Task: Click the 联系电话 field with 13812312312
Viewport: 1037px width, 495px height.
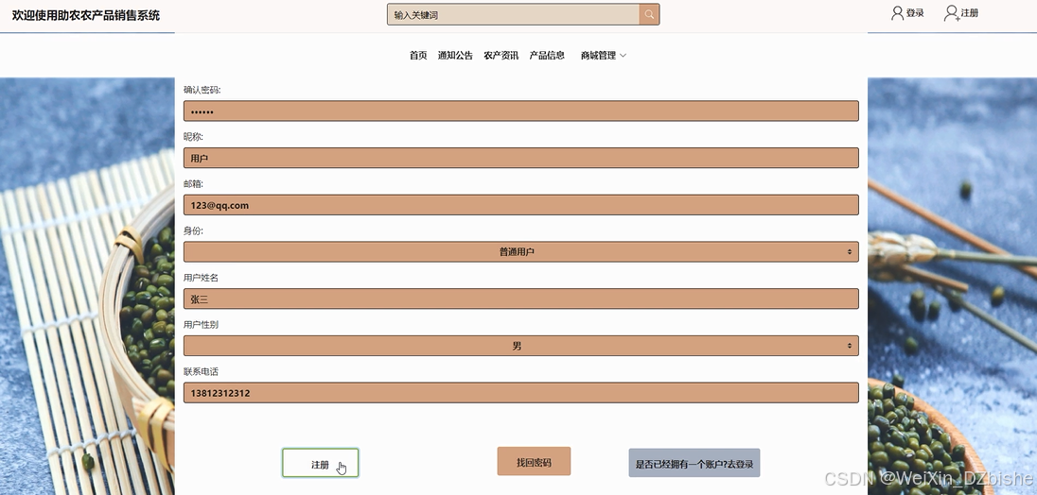Action: tap(521, 393)
